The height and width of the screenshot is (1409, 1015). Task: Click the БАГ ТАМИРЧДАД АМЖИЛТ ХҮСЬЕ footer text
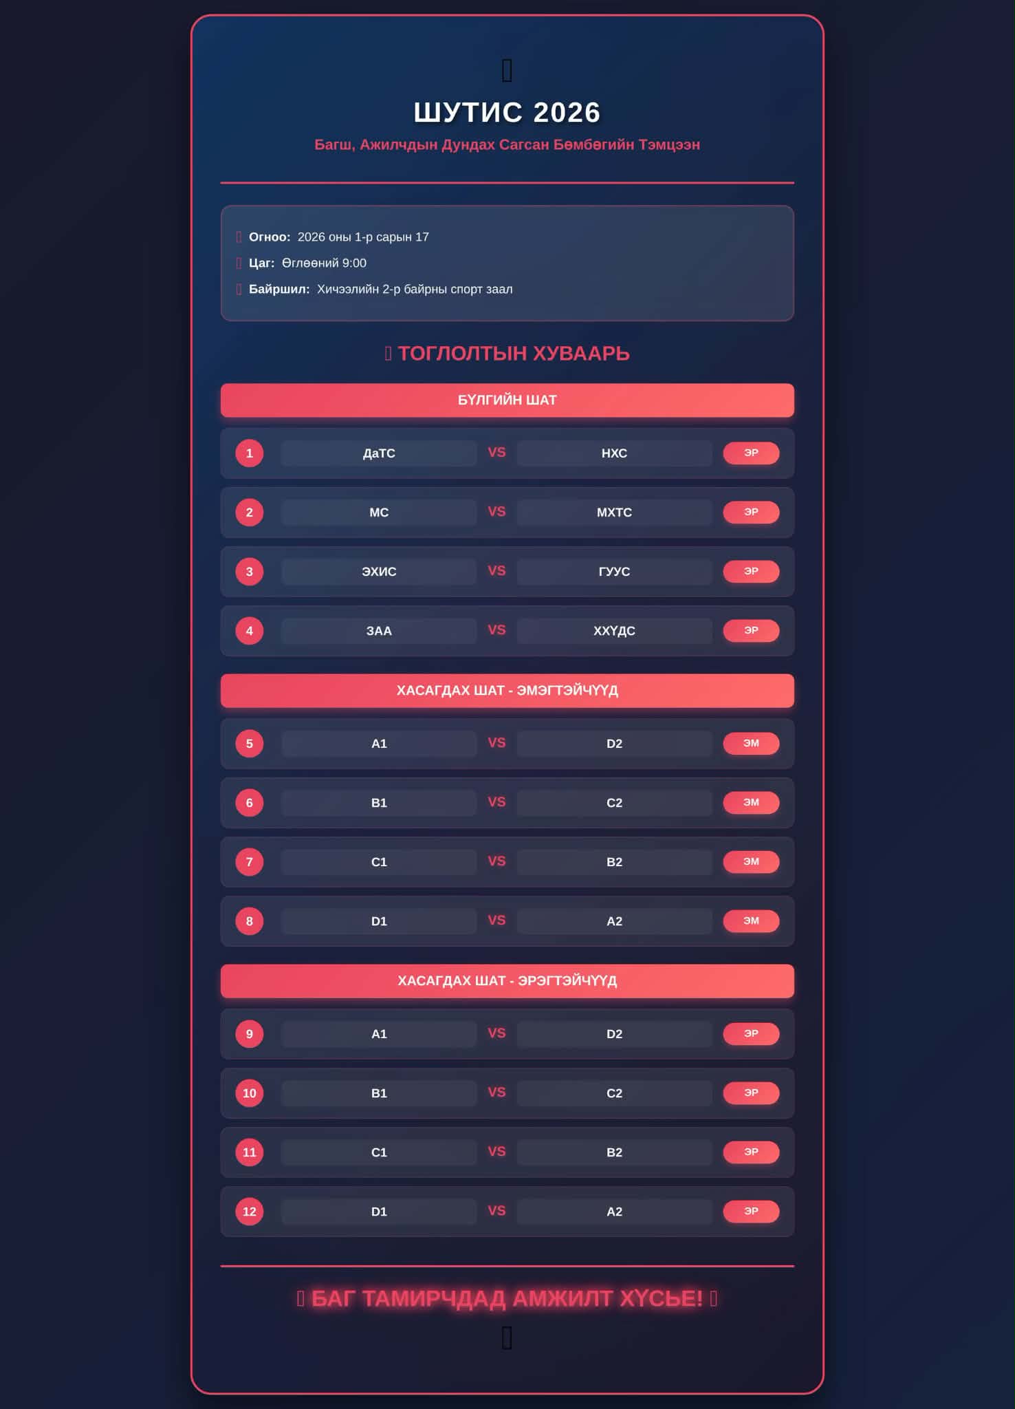pos(507,1298)
